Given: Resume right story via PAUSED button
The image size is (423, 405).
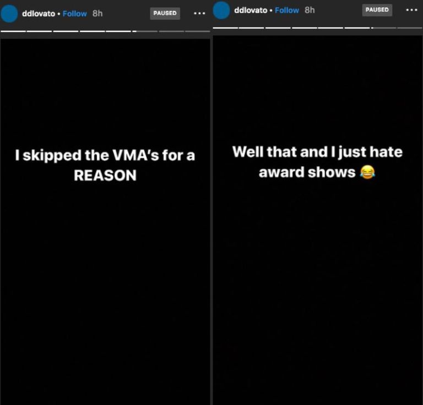Looking at the screenshot, I should pos(377,10).
